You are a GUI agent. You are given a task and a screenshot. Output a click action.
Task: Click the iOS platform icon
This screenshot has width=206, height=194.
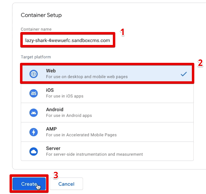coord(34,93)
